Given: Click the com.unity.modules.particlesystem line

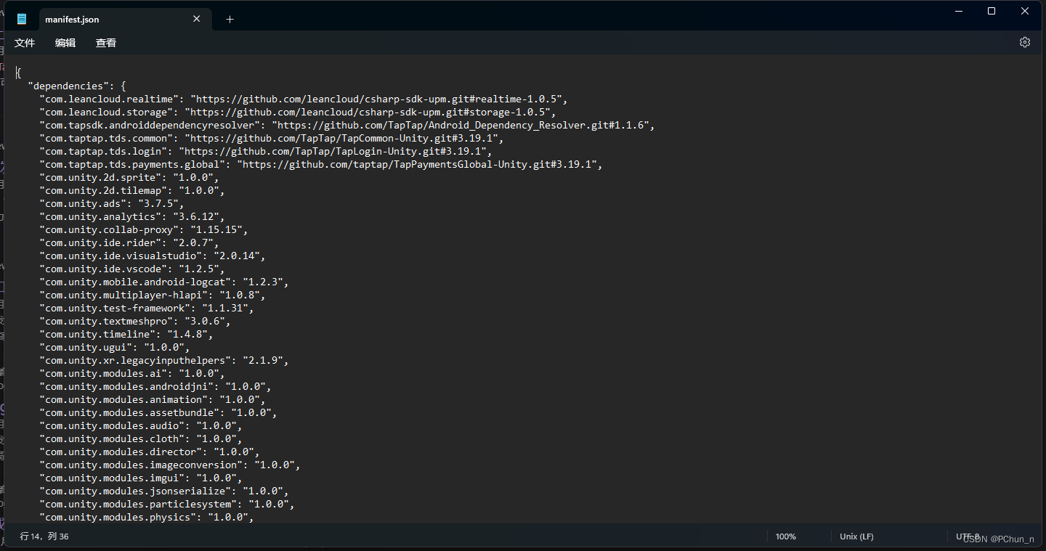Looking at the screenshot, I should coord(167,504).
